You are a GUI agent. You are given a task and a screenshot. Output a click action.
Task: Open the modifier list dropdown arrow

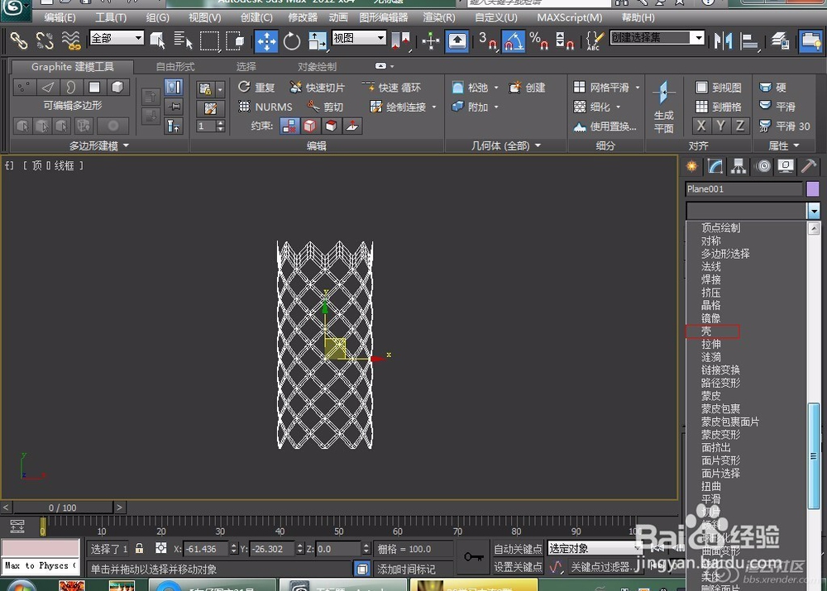pos(814,212)
